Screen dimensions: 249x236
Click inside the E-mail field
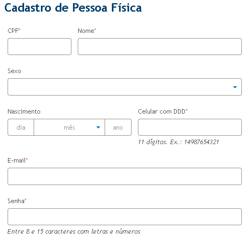click(124, 176)
